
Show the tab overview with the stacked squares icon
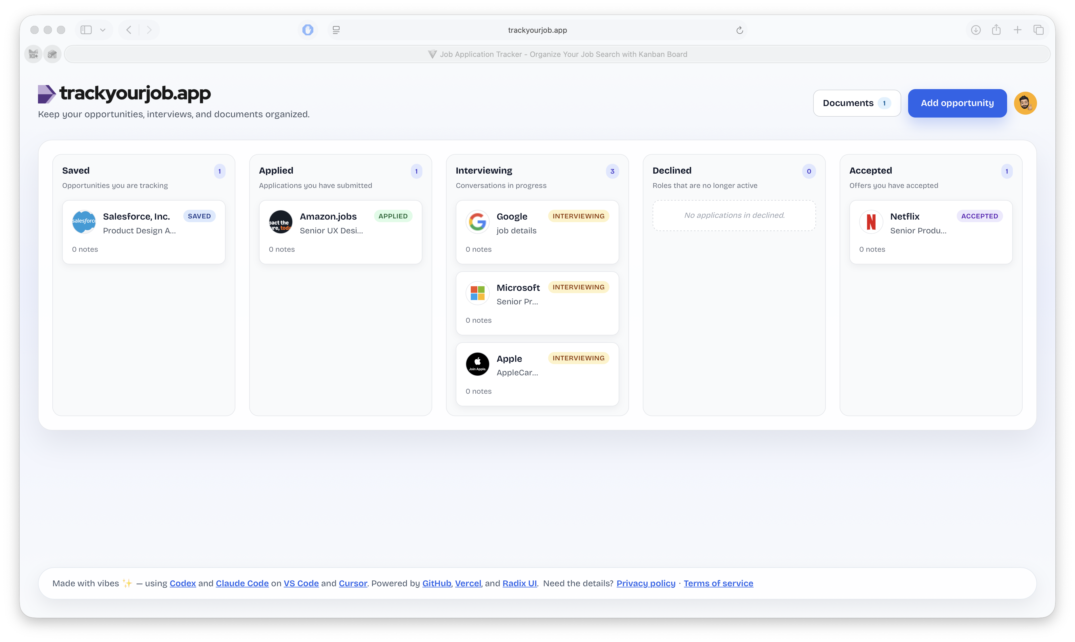(x=1039, y=29)
